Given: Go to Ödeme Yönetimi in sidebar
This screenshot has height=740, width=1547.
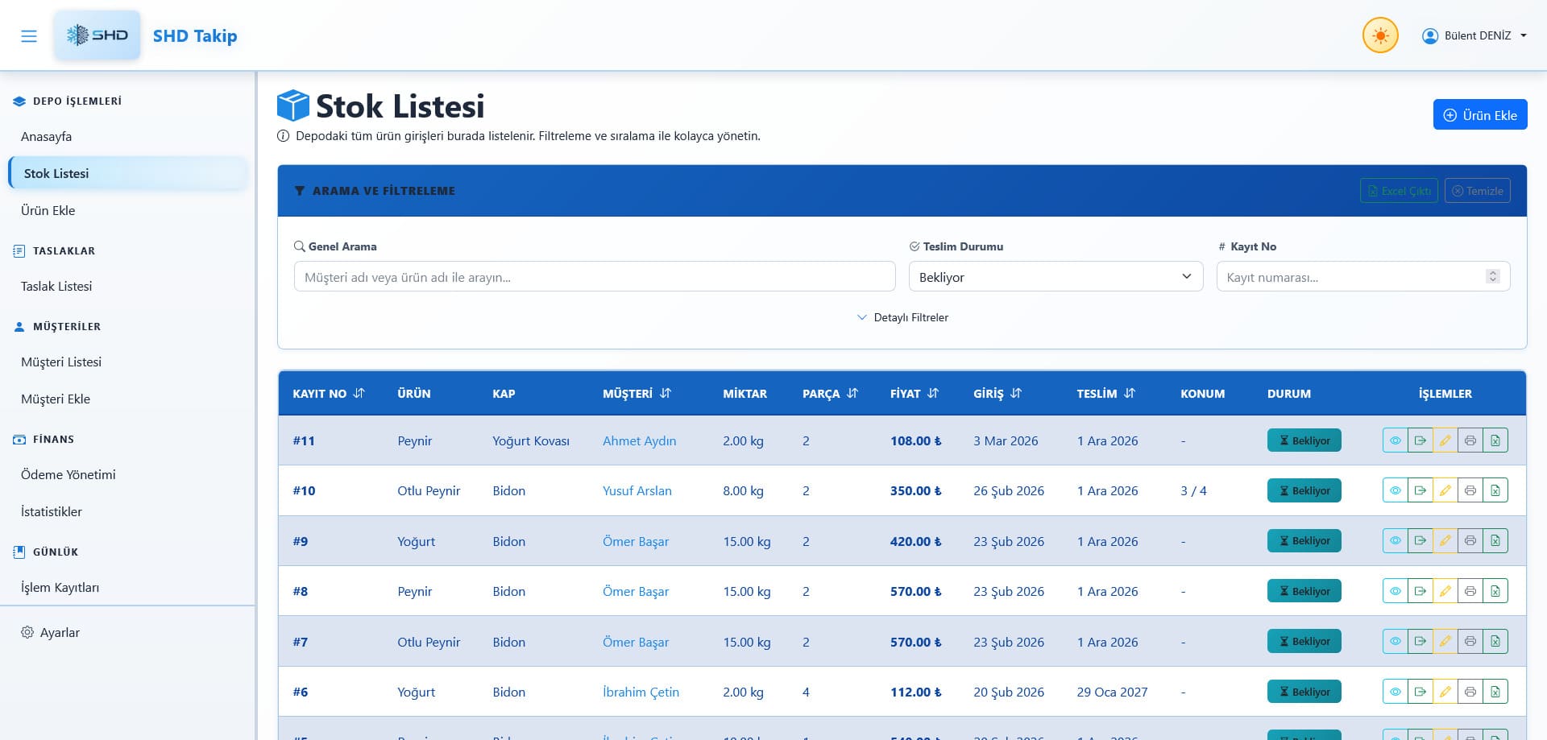Looking at the screenshot, I should [x=68, y=475].
